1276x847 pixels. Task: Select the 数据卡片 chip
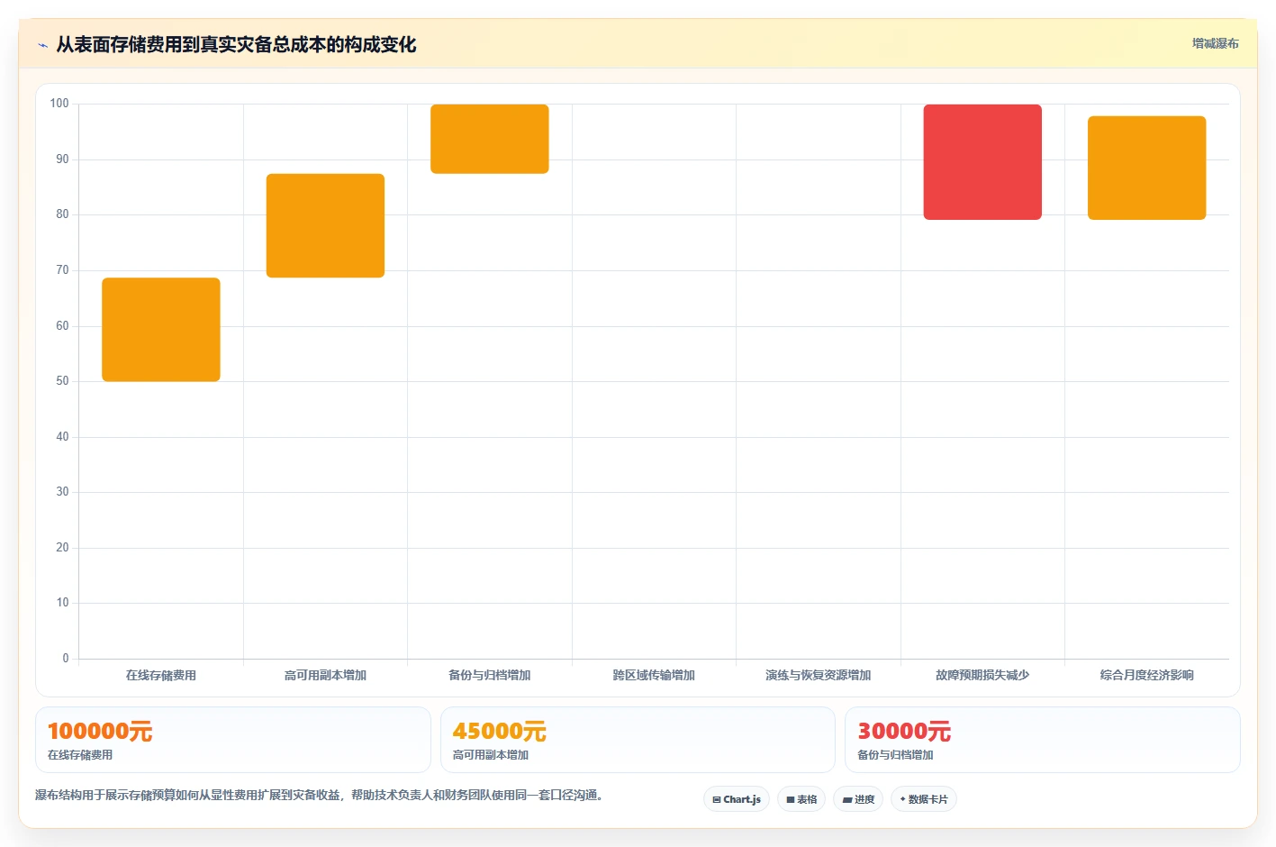tap(924, 799)
